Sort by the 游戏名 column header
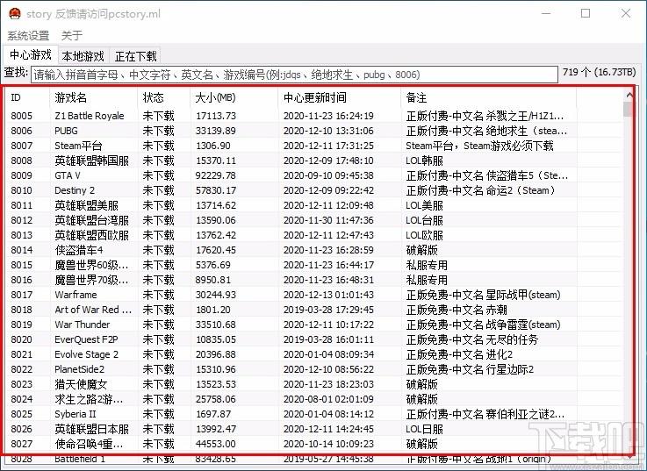This screenshot has width=647, height=471. (94, 97)
